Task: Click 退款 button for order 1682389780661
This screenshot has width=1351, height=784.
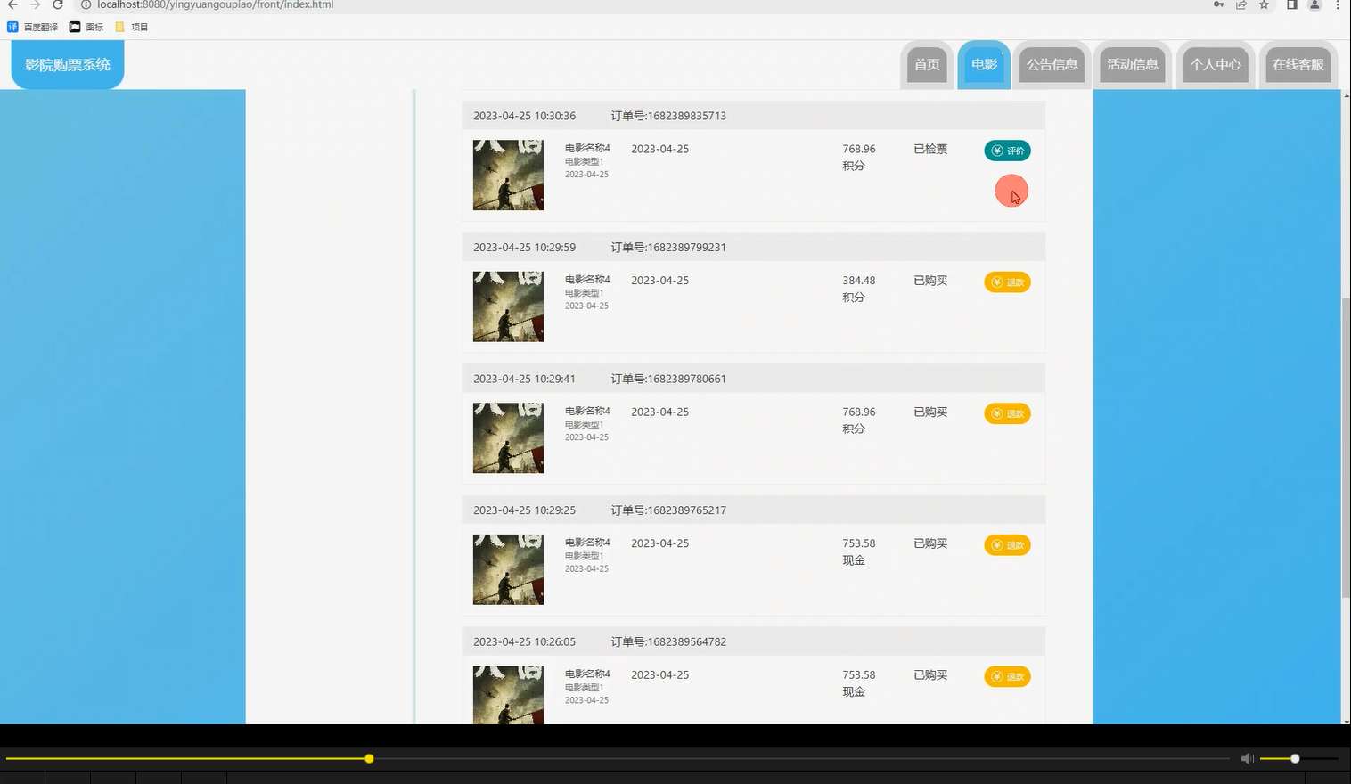Action: pyautogui.click(x=1007, y=413)
